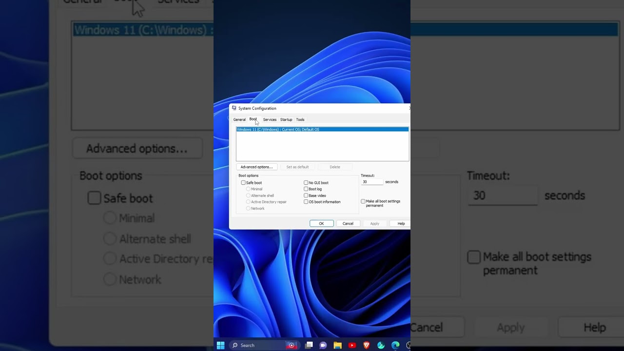This screenshot has width=624, height=351.
Task: Confirm with the OK button
Action: (322, 223)
